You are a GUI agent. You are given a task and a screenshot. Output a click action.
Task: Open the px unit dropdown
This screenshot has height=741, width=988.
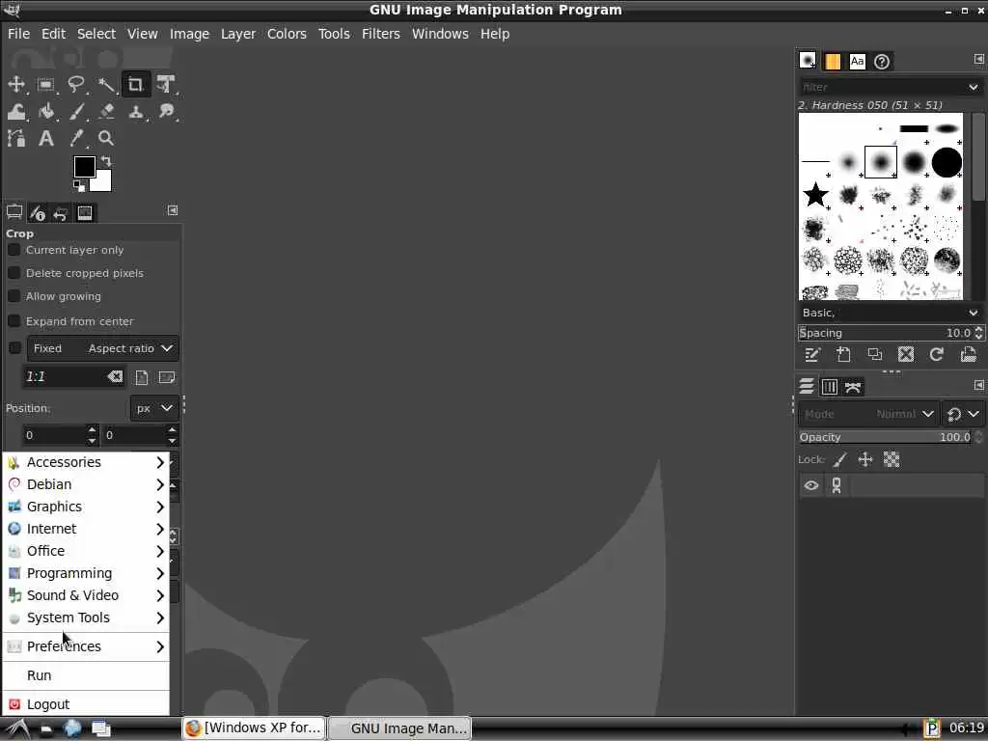[x=154, y=408]
